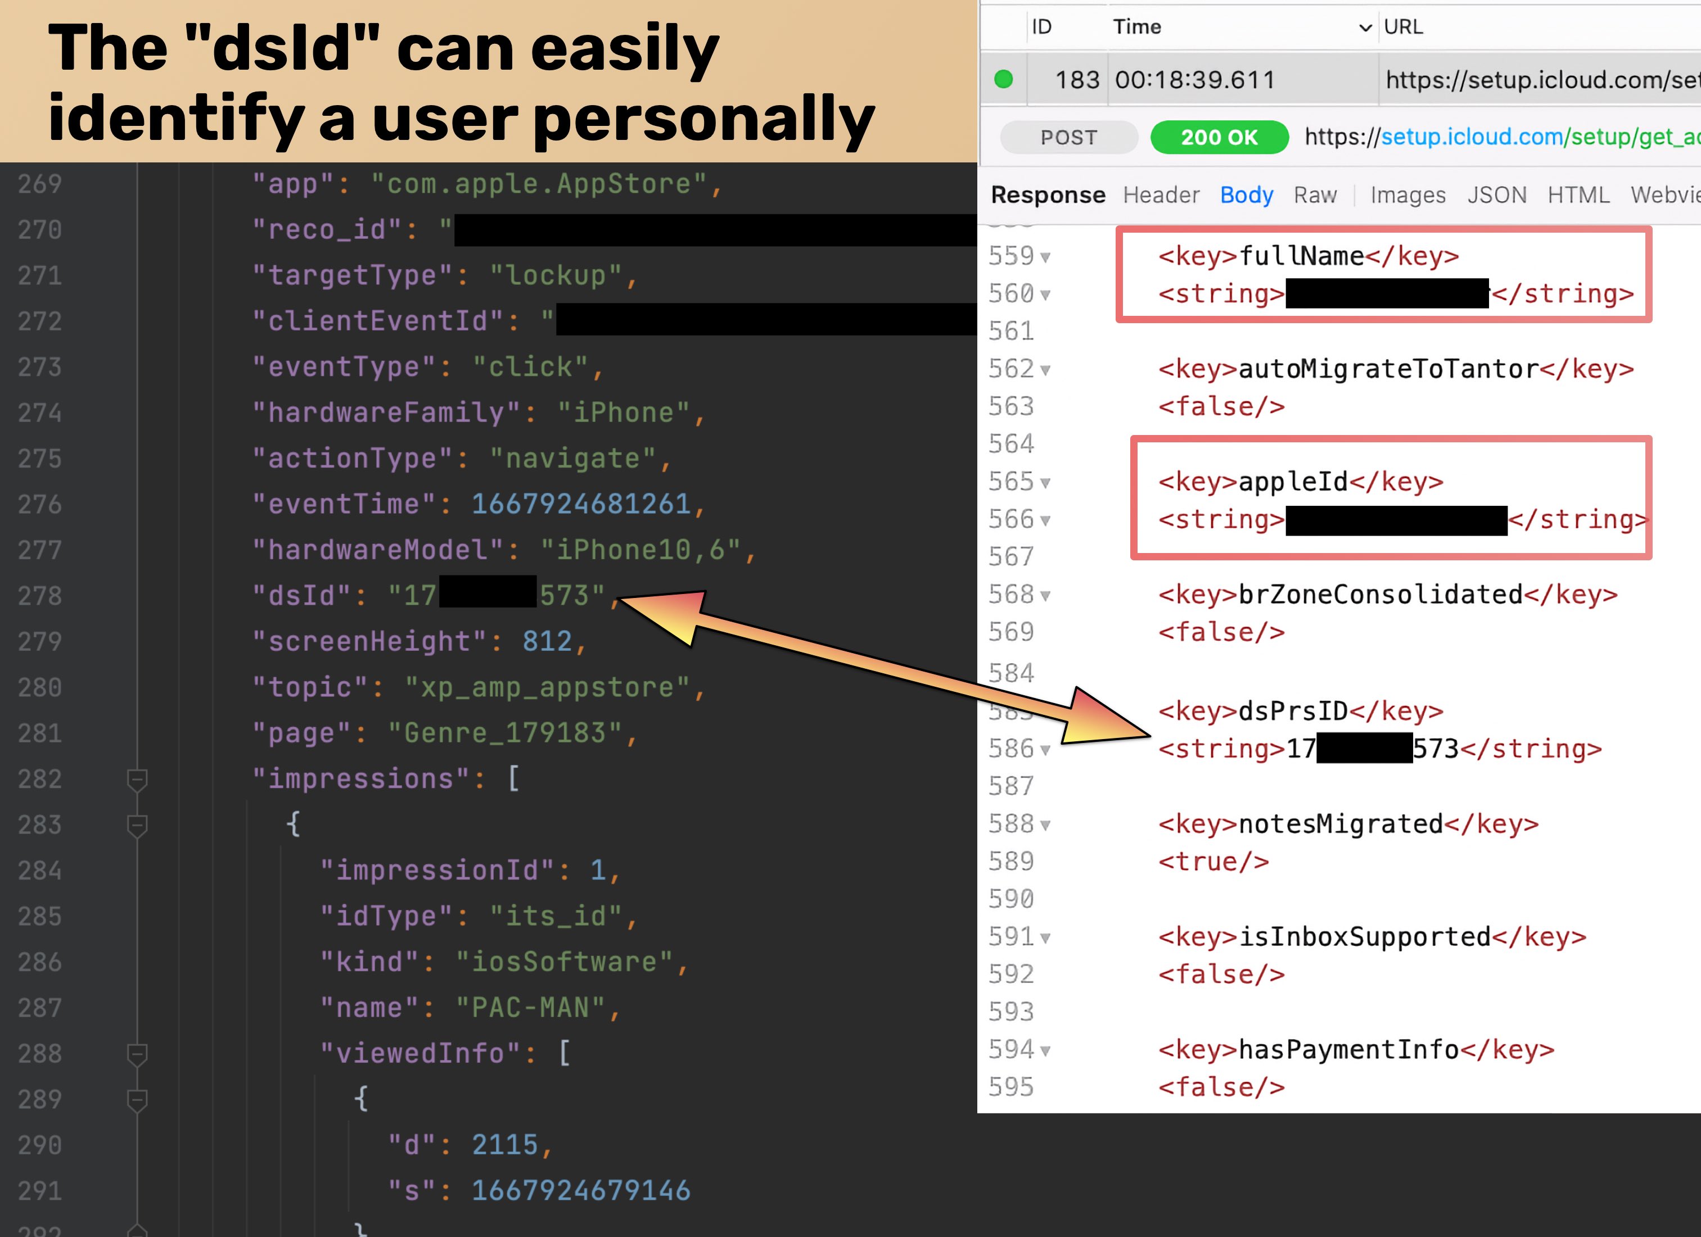Image resolution: width=1701 pixels, height=1237 pixels.
Task: Collapse the fold marker at line 288
Action: pos(137,1054)
